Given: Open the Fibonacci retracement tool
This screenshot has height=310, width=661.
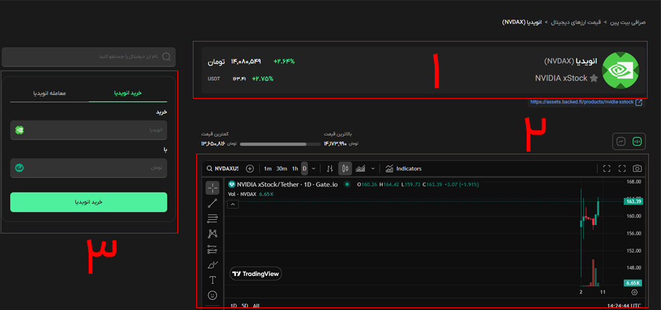Looking at the screenshot, I should [212, 218].
